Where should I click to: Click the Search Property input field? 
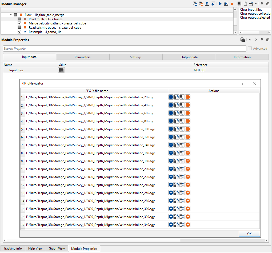(x=125, y=49)
